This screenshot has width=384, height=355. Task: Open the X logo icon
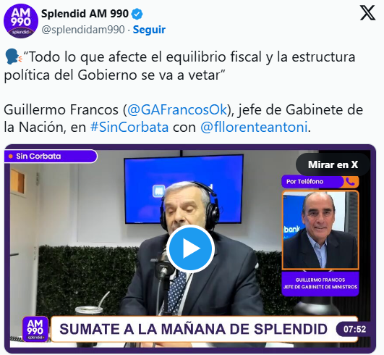point(367,13)
